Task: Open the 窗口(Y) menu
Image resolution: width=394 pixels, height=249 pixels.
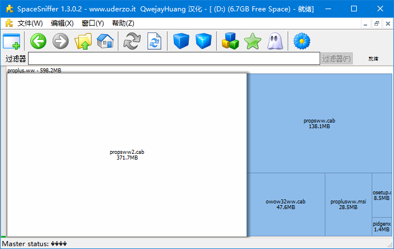Action: click(93, 23)
